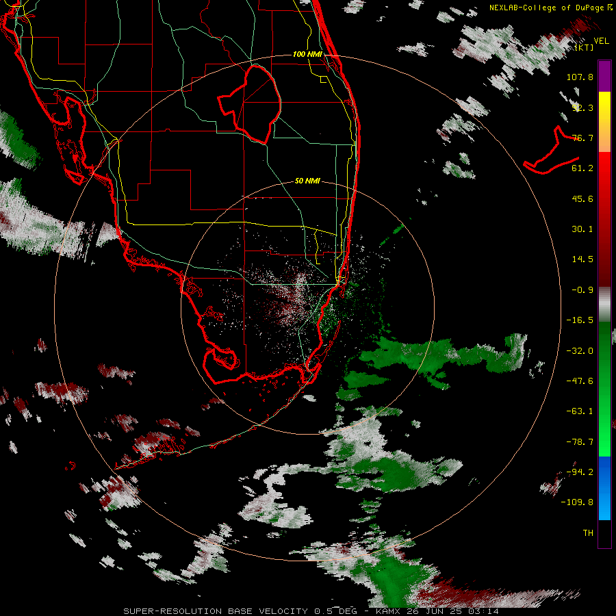Click the -47.6 velocity scale value

[x=580, y=381]
